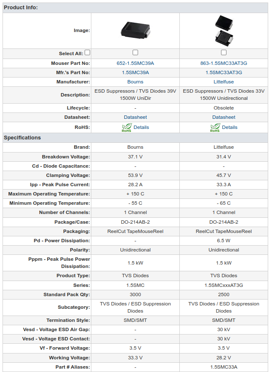View the Bourns part datasheet

(x=135, y=117)
